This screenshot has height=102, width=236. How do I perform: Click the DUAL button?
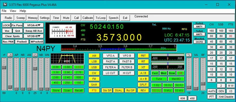coord(119,90)
